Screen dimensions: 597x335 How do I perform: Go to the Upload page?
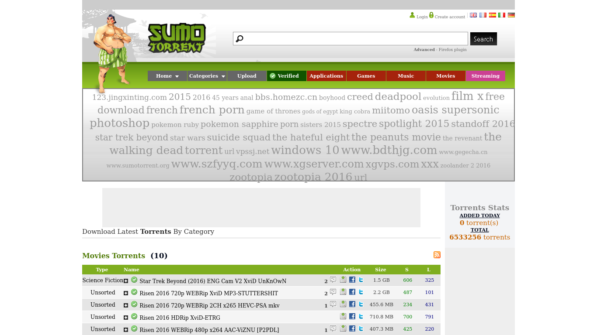coord(247,76)
